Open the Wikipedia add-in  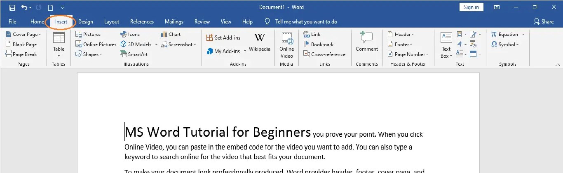pyautogui.click(x=260, y=43)
